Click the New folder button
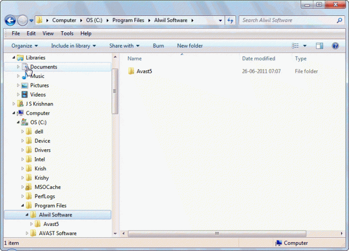The image size is (349, 251). pyautogui.click(x=190, y=46)
